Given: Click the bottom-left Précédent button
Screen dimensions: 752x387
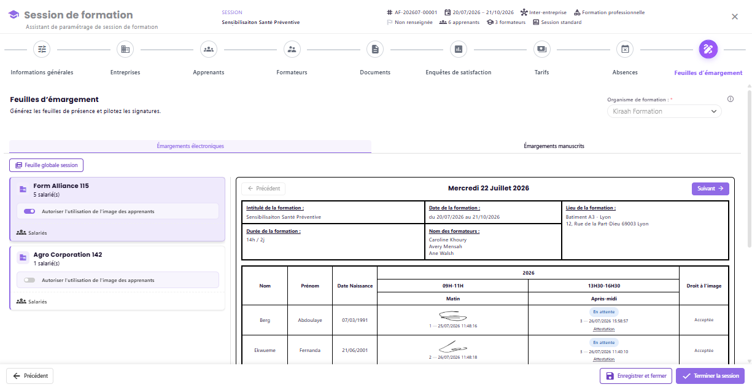Looking at the screenshot, I should pos(30,376).
